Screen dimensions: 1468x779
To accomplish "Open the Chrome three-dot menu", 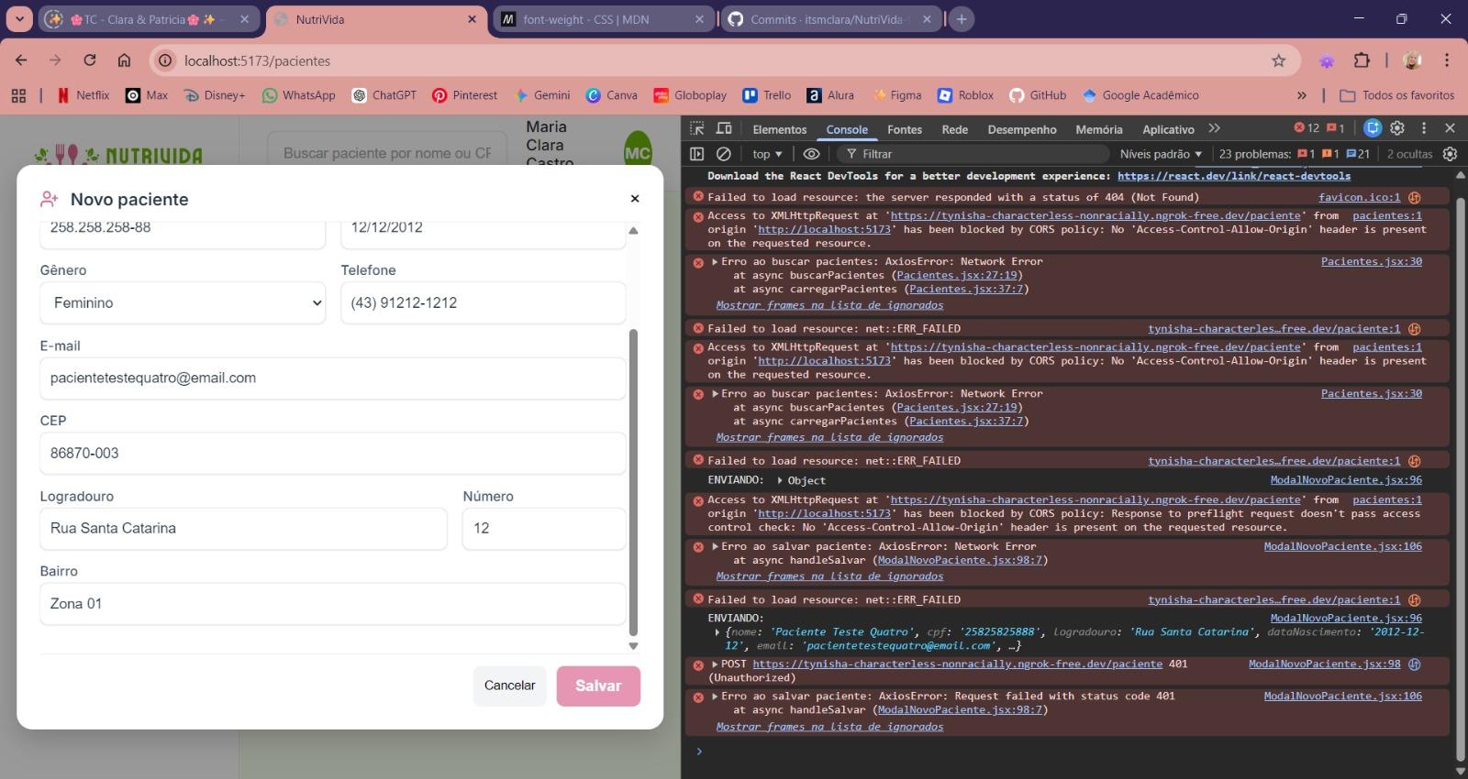I will [1447, 60].
